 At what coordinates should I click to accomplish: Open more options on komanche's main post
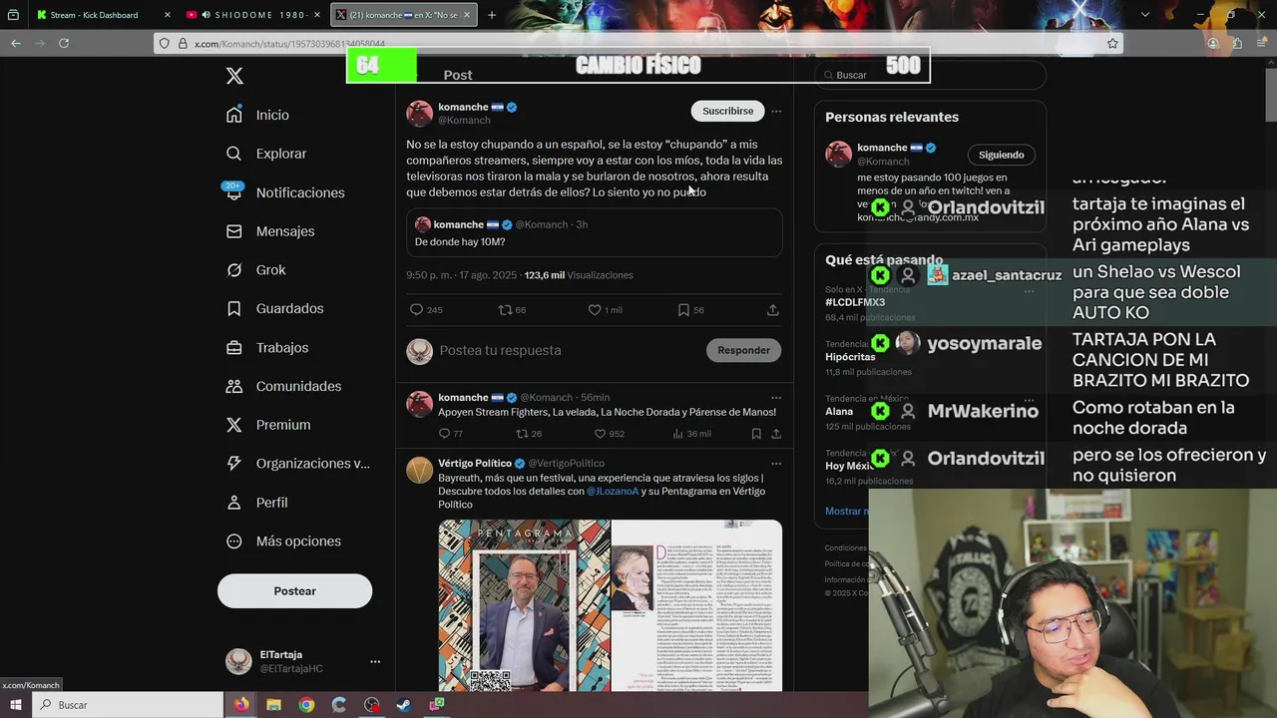click(776, 111)
